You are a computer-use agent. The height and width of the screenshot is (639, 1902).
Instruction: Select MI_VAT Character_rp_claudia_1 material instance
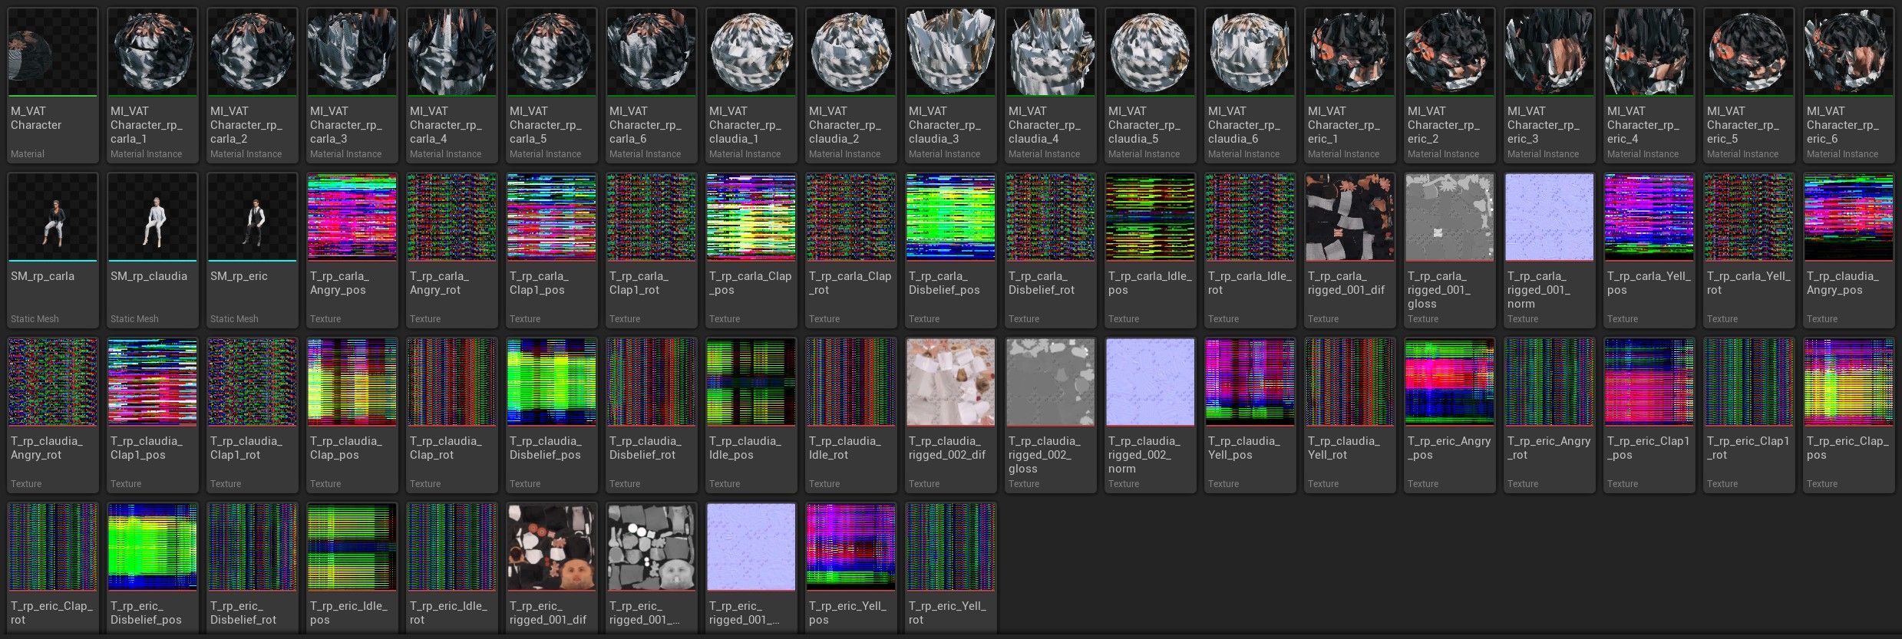751,85
